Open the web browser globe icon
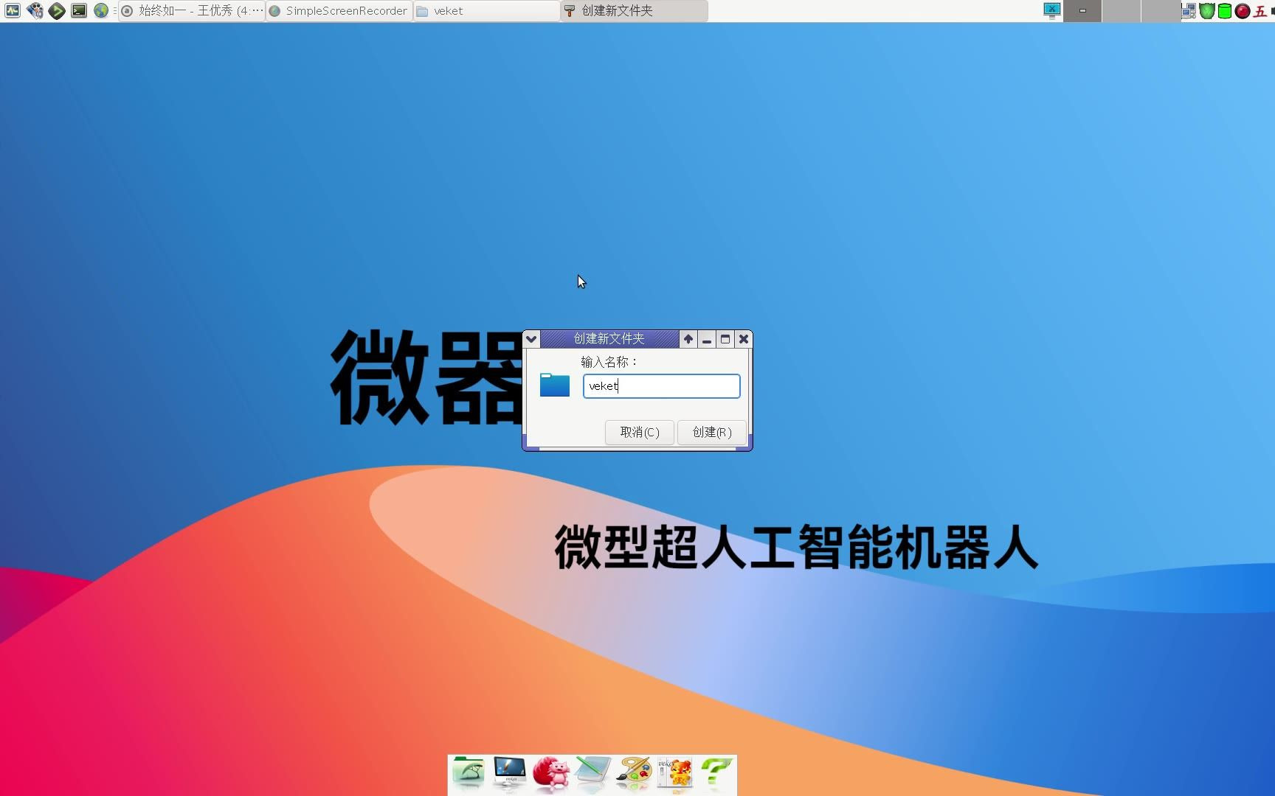 coord(100,10)
